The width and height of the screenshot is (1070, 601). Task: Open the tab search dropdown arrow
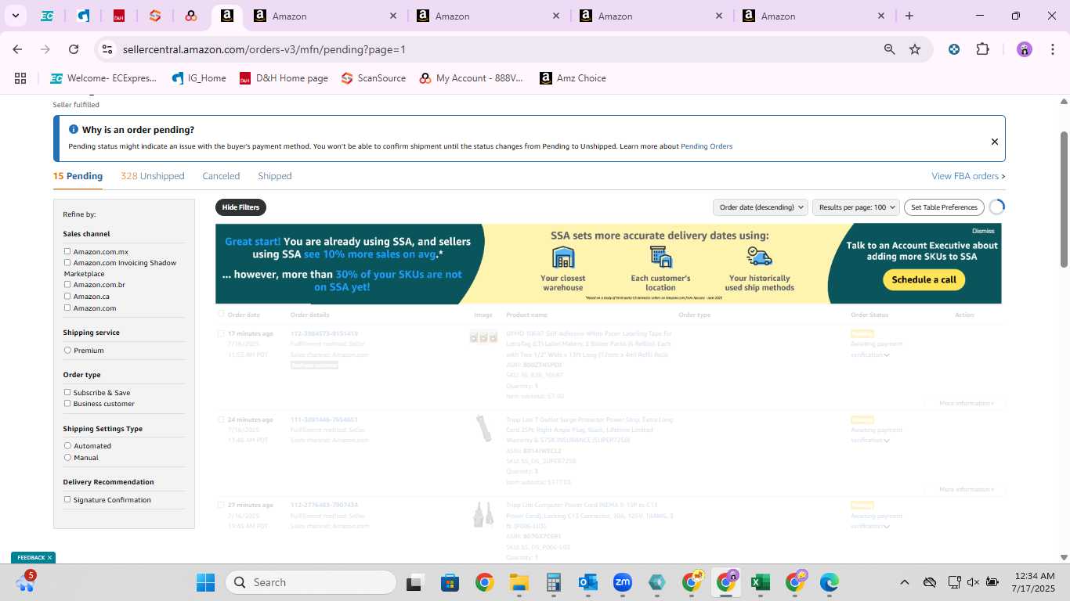tap(15, 16)
